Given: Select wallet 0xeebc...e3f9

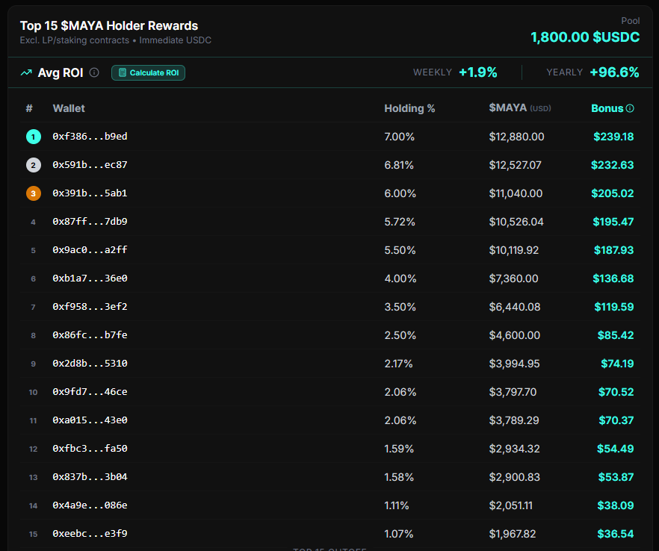Looking at the screenshot, I should point(90,534).
